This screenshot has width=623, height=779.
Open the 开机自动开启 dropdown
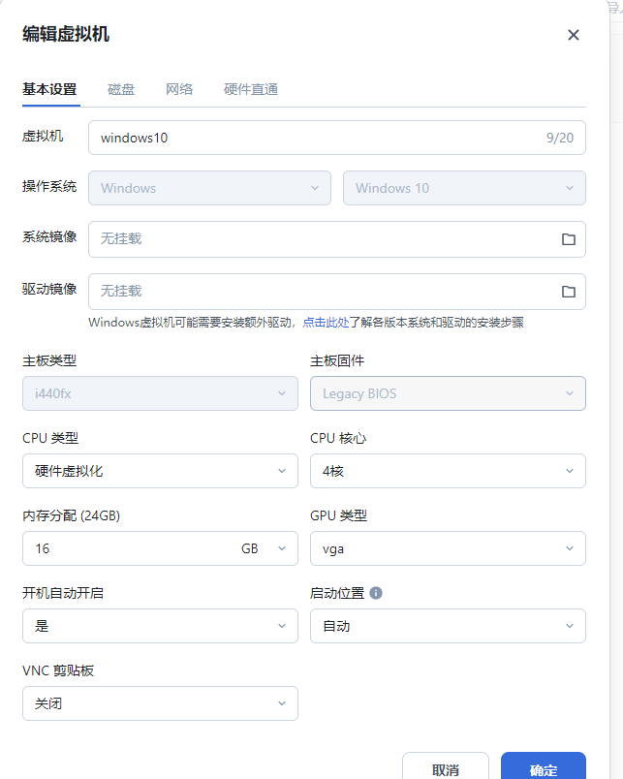coord(160,626)
